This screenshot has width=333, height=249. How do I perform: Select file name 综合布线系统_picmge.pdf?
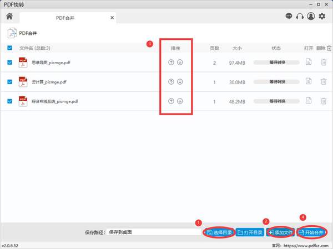pos(55,102)
